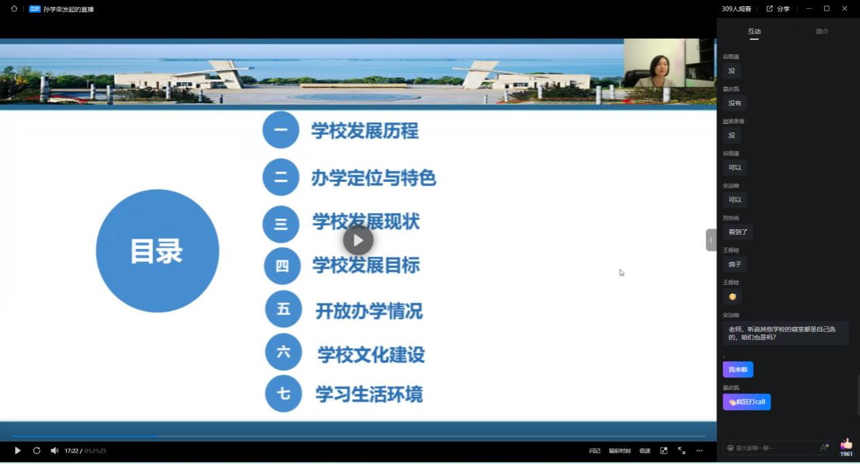Toggle picture-in-picture mini window icon
The height and width of the screenshot is (464, 860).
(664, 450)
